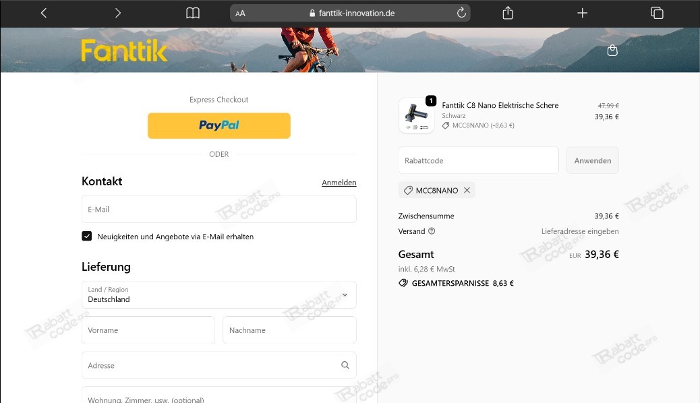Image resolution: width=700 pixels, height=403 pixels.
Task: Check out with PayPal
Action: [x=218, y=125]
